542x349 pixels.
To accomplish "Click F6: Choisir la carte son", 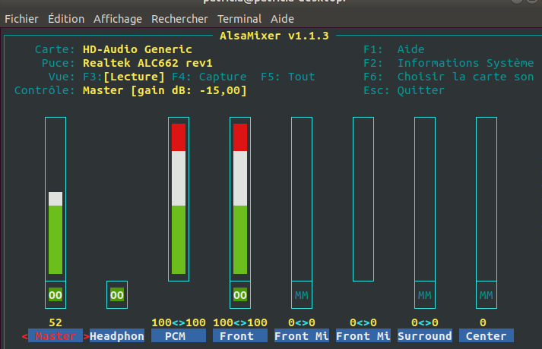I will pos(448,77).
